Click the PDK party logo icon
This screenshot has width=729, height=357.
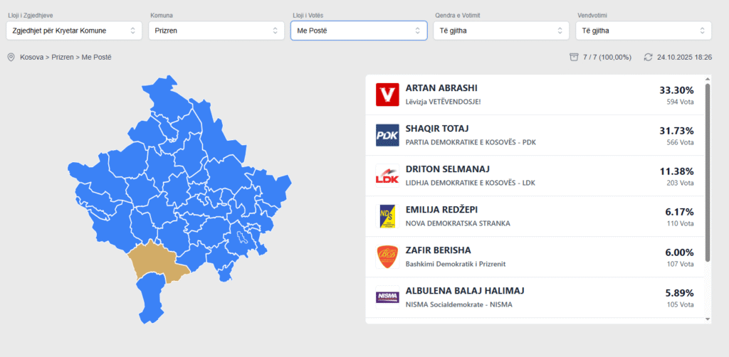(387, 135)
